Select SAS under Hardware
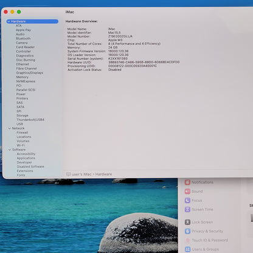Screen dimensions: 253x253 pyautogui.click(x=19, y=103)
